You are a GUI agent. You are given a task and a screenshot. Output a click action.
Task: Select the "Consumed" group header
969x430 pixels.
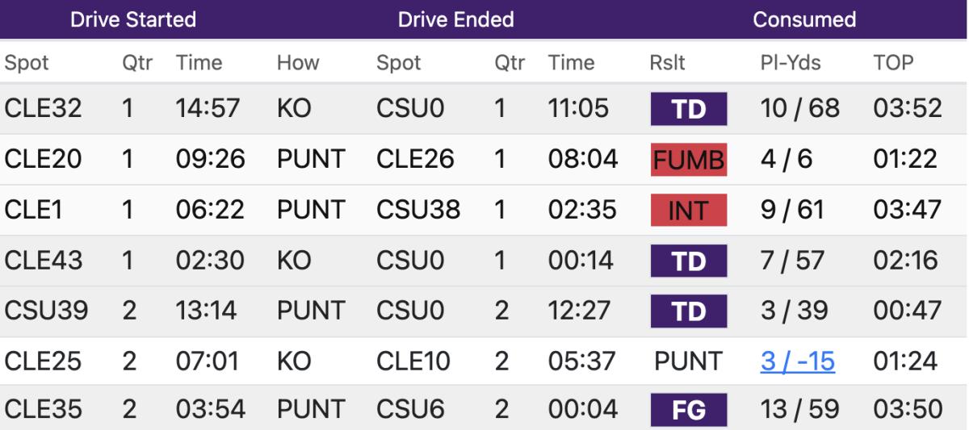[804, 20]
